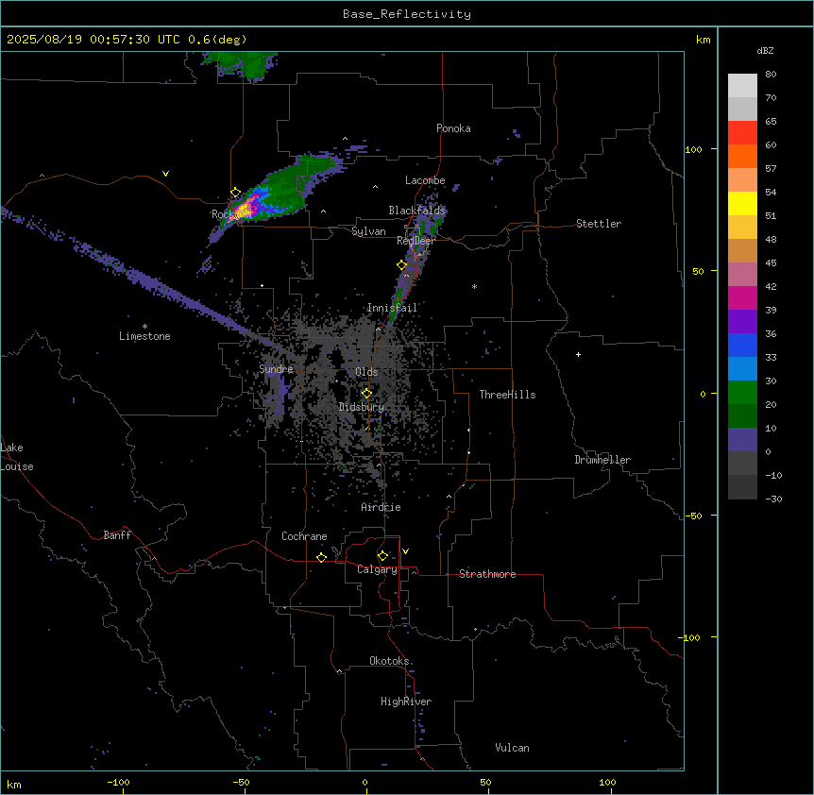Click the yellow diamond marker near Rocky
The image size is (814, 795).
(x=235, y=193)
